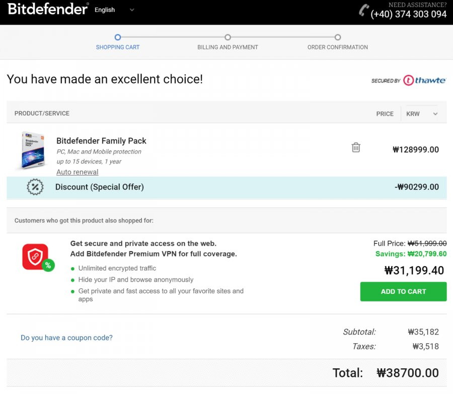Click the You have made an excellent choice heading
The image size is (453, 394).
tap(105, 79)
